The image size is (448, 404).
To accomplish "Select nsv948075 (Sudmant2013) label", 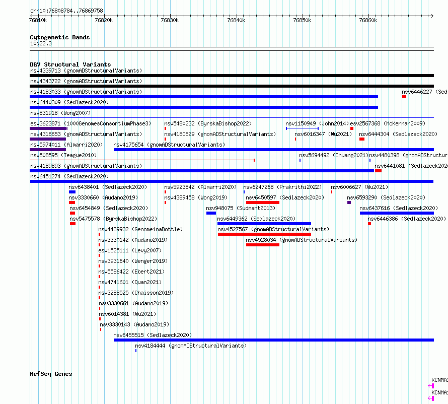I will point(241,208).
